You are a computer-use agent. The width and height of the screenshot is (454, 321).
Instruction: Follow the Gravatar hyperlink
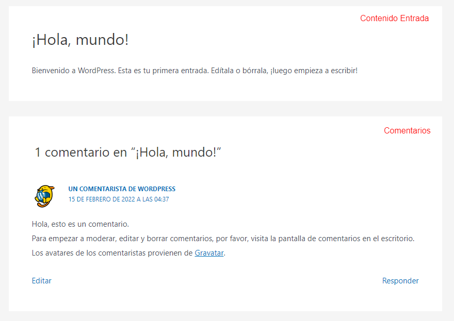209,253
